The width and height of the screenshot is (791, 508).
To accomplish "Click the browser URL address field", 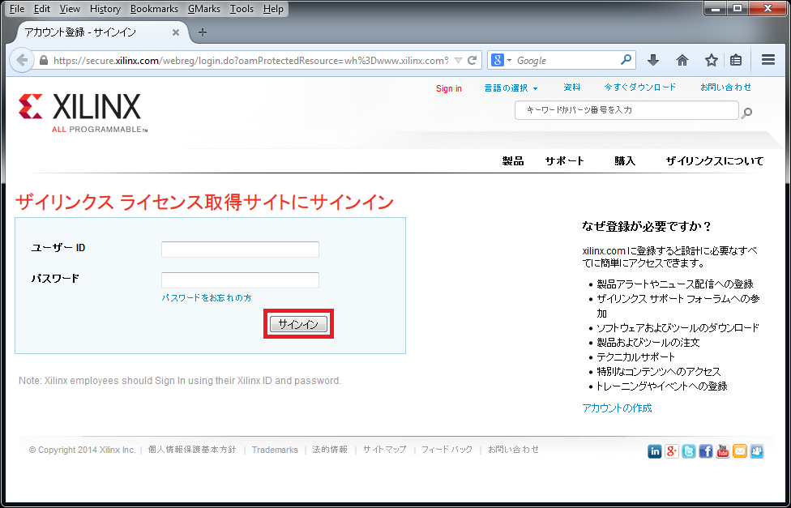I will click(250, 61).
